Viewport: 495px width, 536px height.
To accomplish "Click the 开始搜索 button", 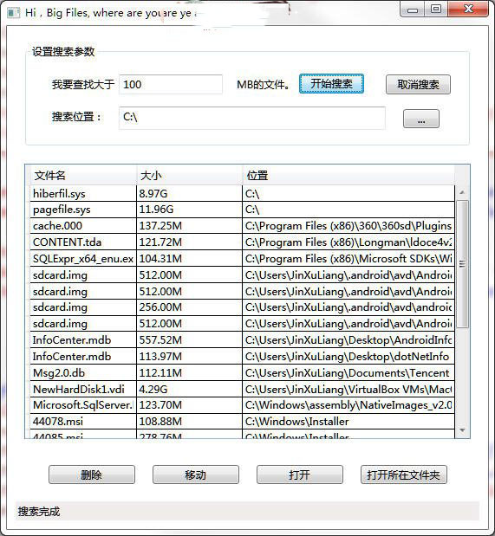I will click(x=331, y=84).
